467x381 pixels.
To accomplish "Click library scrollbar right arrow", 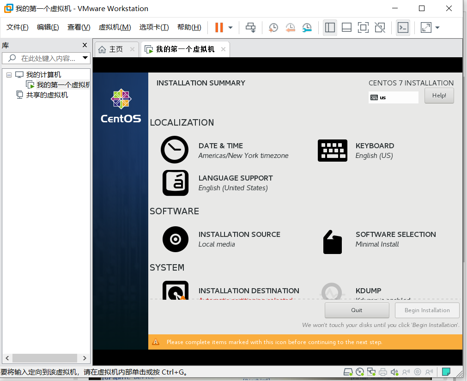I will pos(85,358).
